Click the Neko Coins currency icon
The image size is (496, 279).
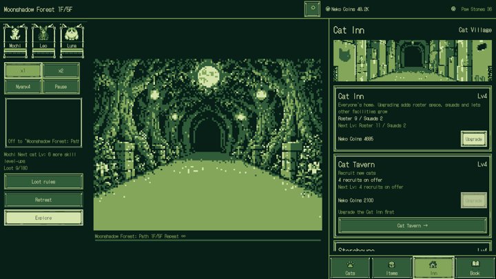[328, 9]
